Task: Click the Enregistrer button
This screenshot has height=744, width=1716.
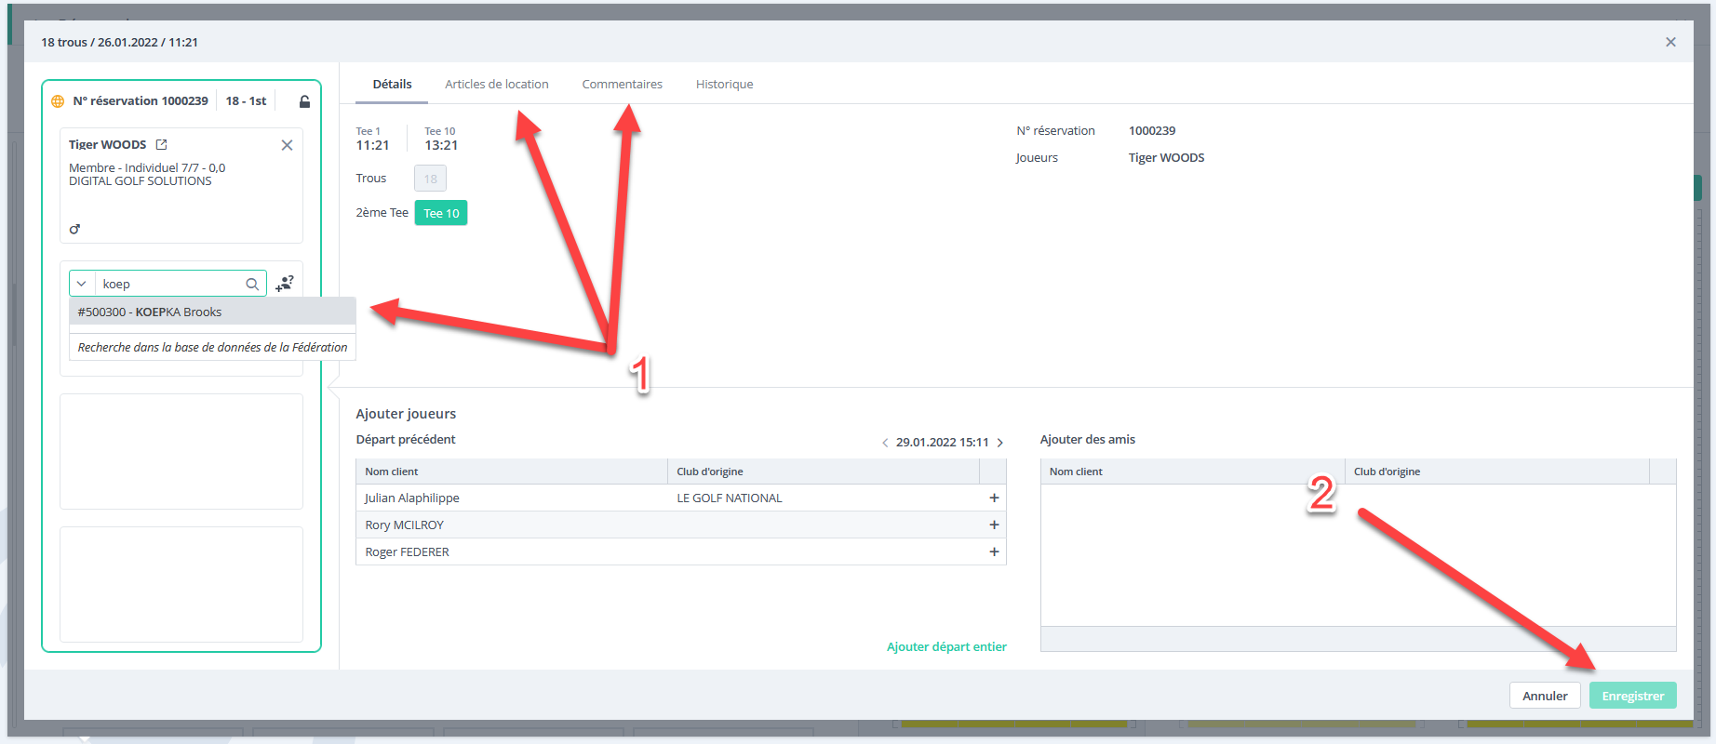Action: coord(1633,696)
